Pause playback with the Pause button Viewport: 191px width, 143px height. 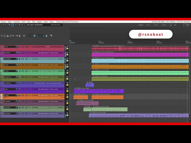tap(22, 25)
